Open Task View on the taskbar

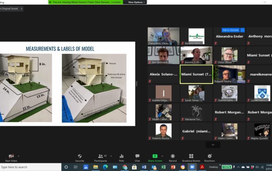click(x=76, y=167)
